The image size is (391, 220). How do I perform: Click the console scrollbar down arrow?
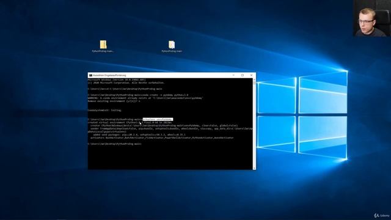(x=254, y=168)
